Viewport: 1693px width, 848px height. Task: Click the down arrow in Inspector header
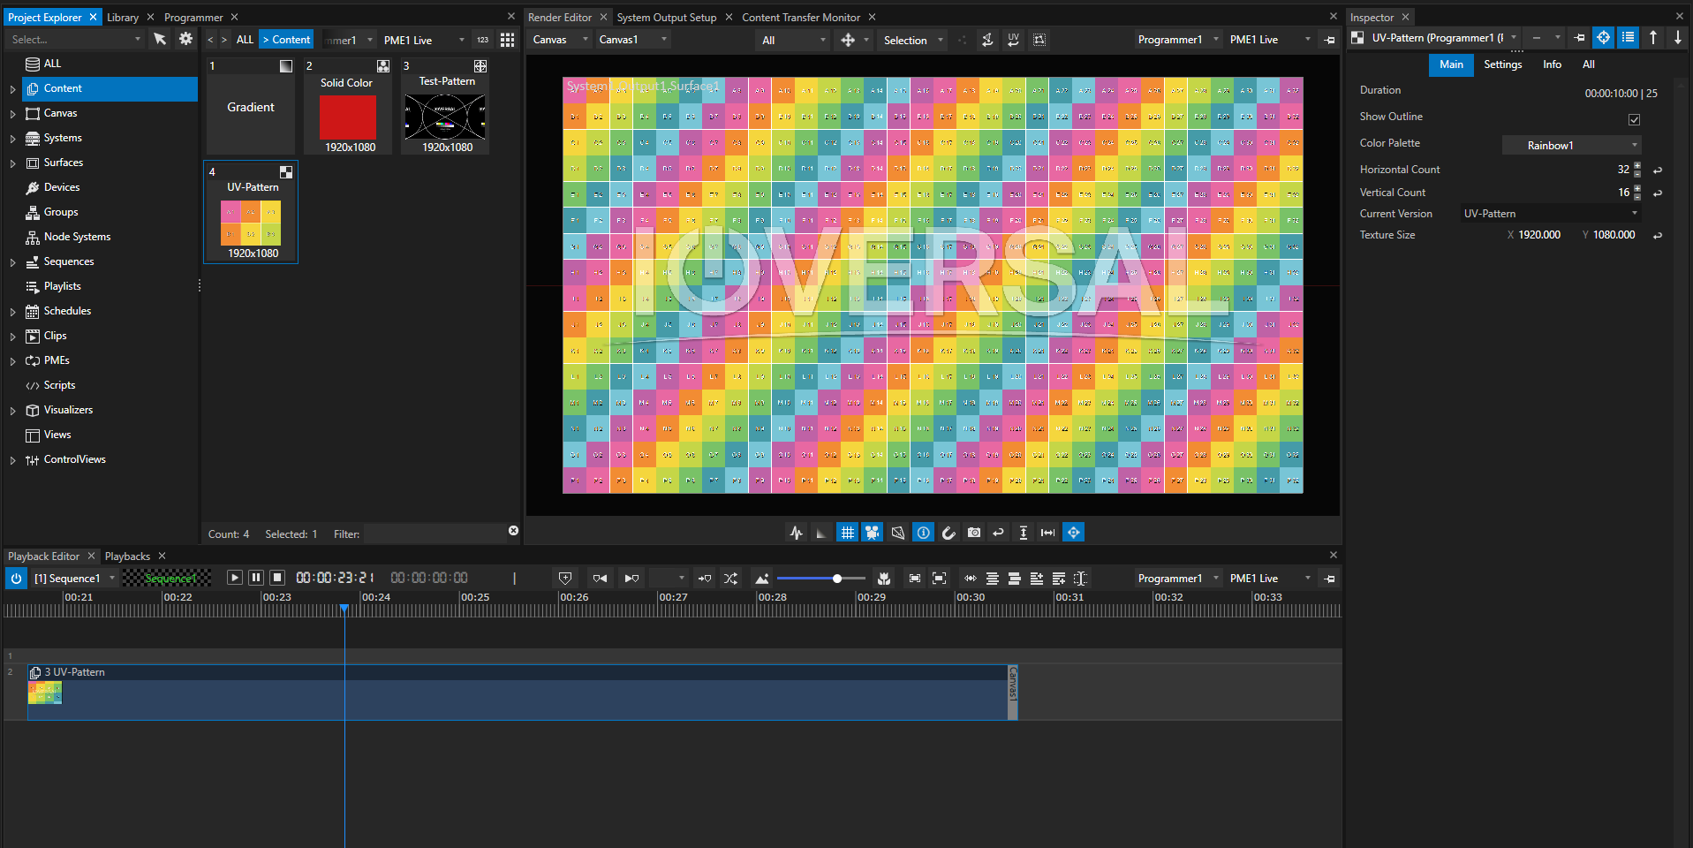(1677, 37)
